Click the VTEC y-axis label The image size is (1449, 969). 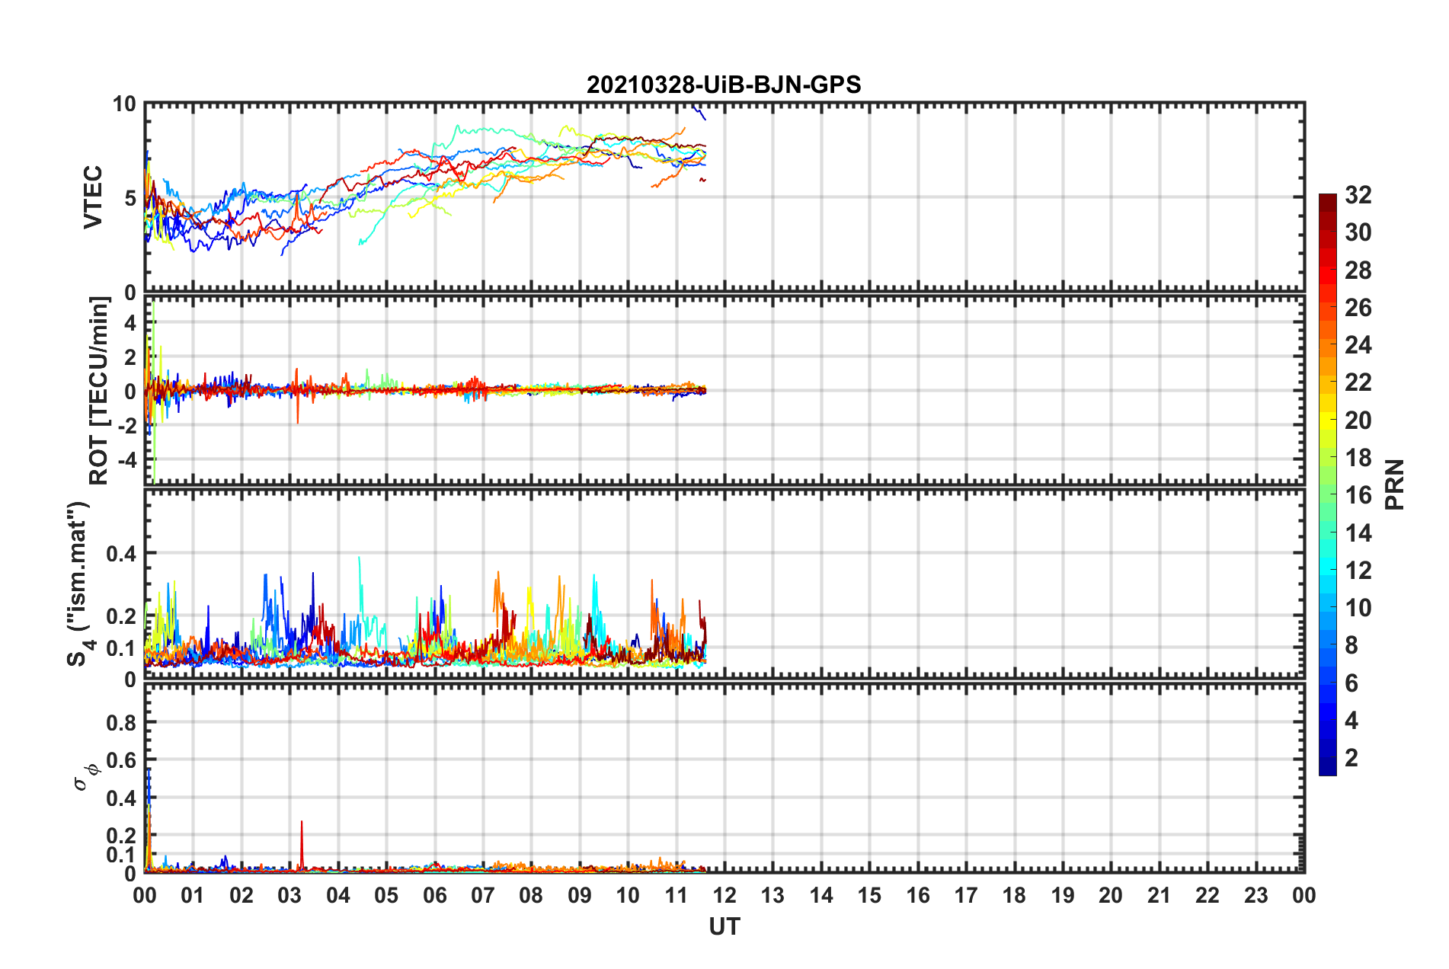click(x=93, y=197)
